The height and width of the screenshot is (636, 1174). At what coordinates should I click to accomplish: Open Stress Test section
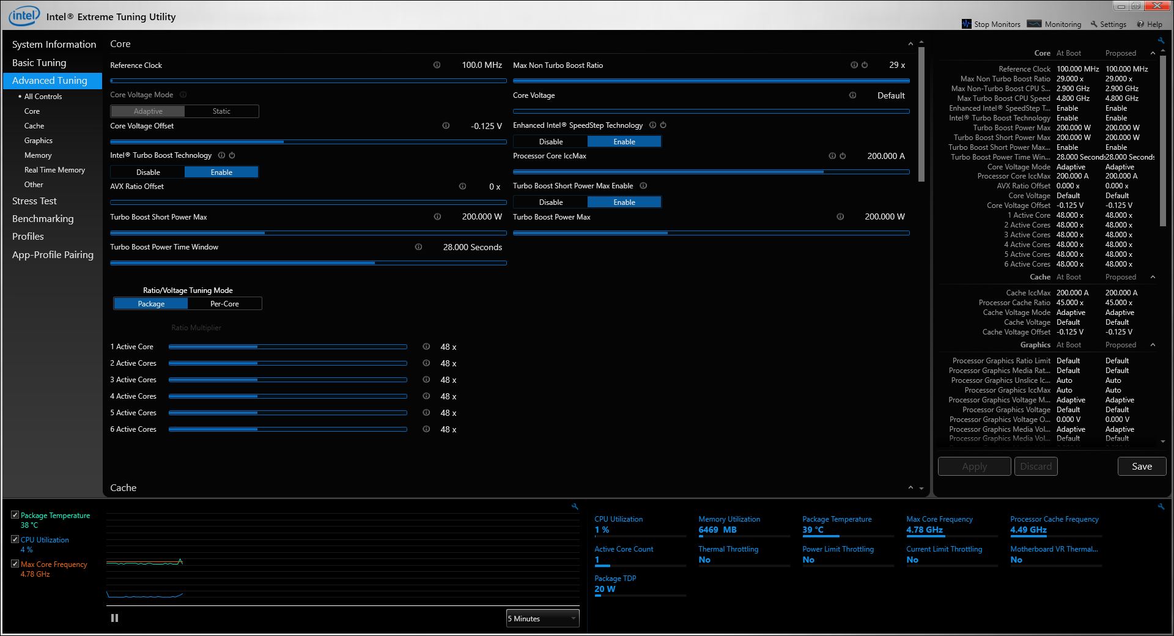[x=34, y=201]
